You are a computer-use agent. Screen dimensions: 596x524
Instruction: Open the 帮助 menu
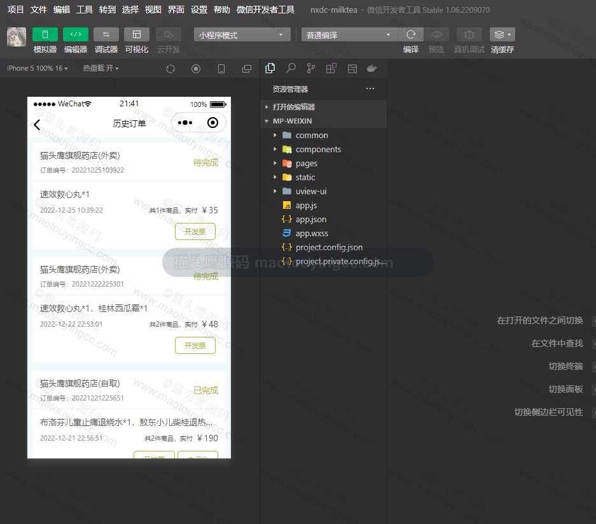(x=221, y=10)
